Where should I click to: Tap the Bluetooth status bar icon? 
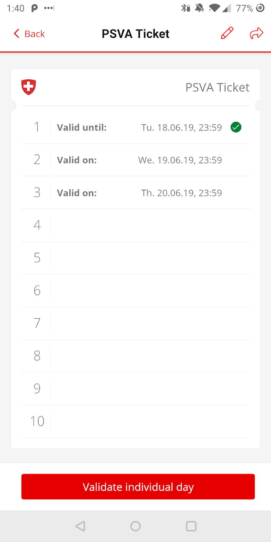[x=185, y=8]
